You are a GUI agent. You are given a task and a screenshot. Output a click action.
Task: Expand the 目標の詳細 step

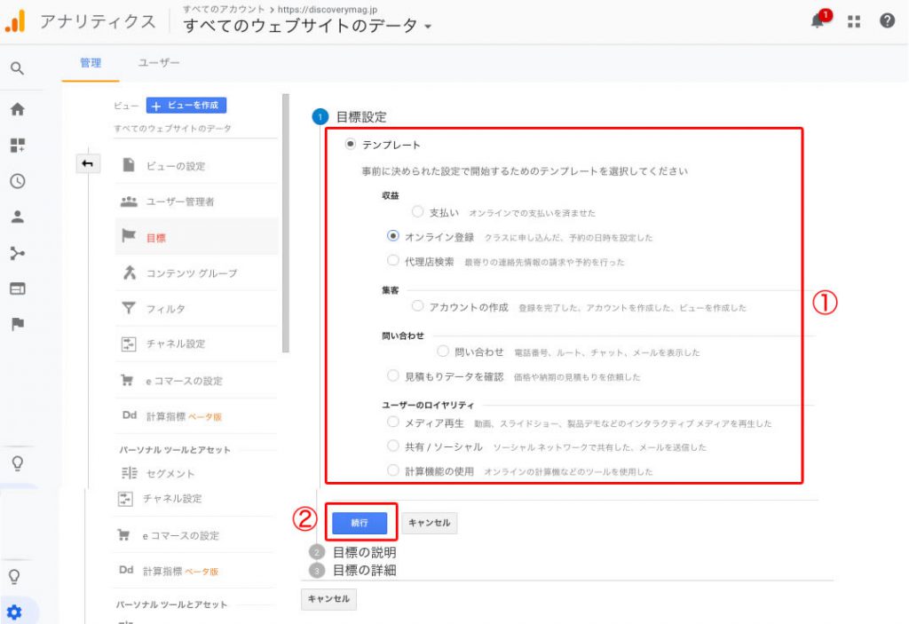tap(364, 570)
